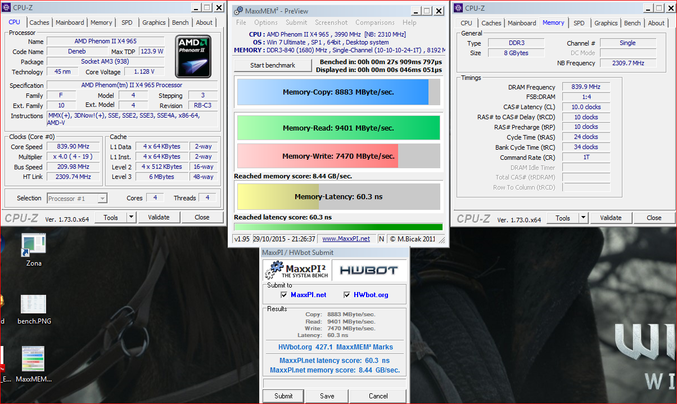This screenshot has height=404, width=677.
Task: Open Options menu in MaxxMEM
Action: coord(266,23)
